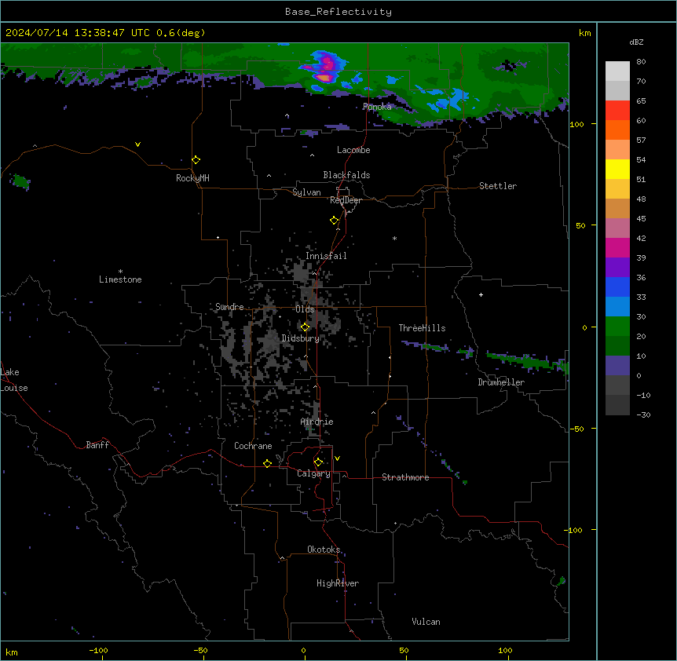Click the Olds city label
Screen dimensions: 677x661
305,309
